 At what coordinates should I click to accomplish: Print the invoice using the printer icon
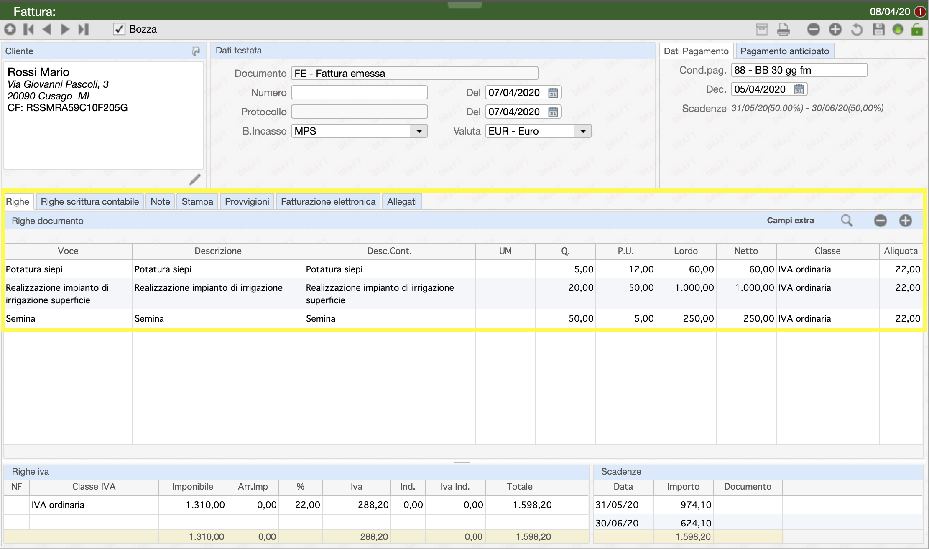pyautogui.click(x=784, y=29)
